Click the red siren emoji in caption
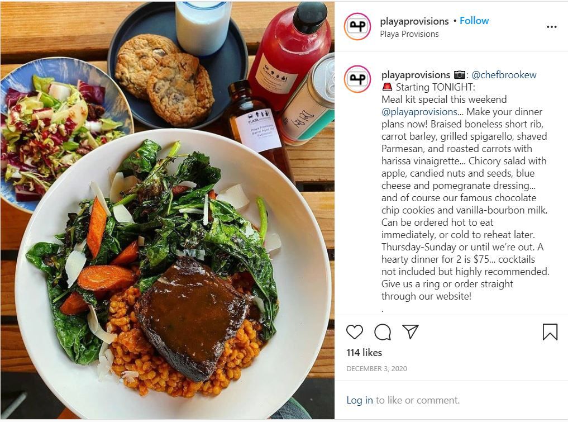The width and height of the screenshot is (568, 422). [x=387, y=87]
